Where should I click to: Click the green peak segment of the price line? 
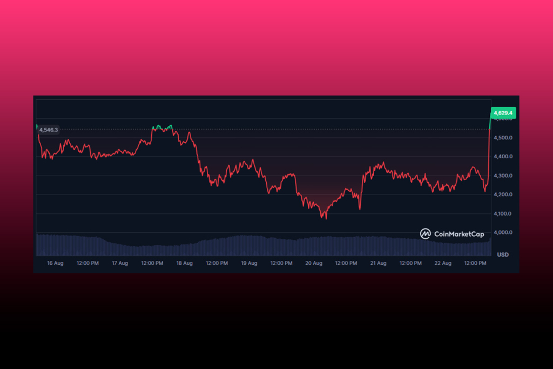[x=162, y=128]
